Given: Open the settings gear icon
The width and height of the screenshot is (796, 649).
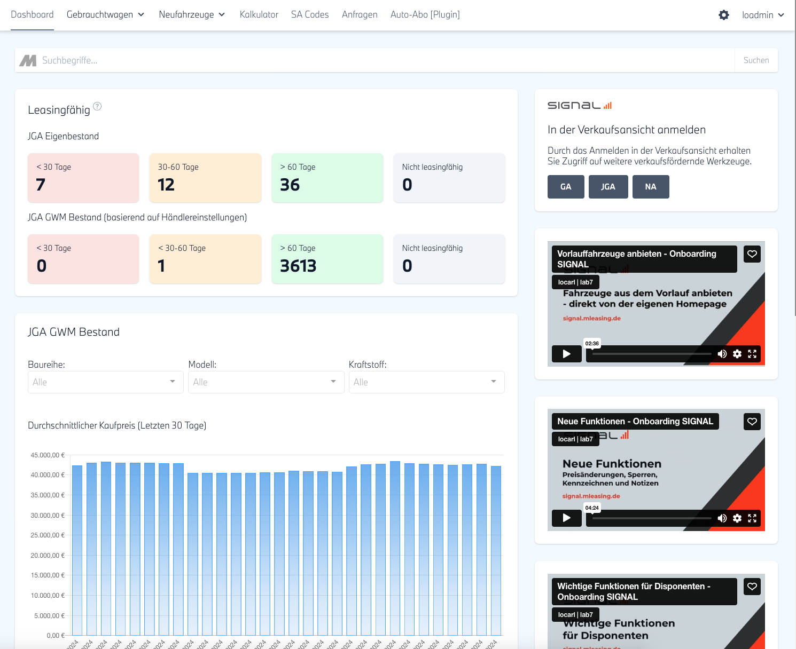Looking at the screenshot, I should 724,15.
